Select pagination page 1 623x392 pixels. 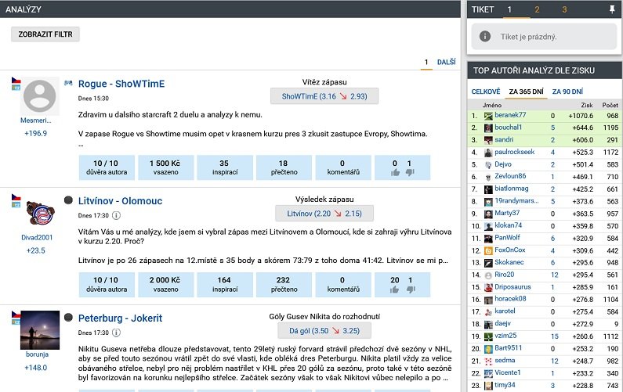tap(426, 63)
